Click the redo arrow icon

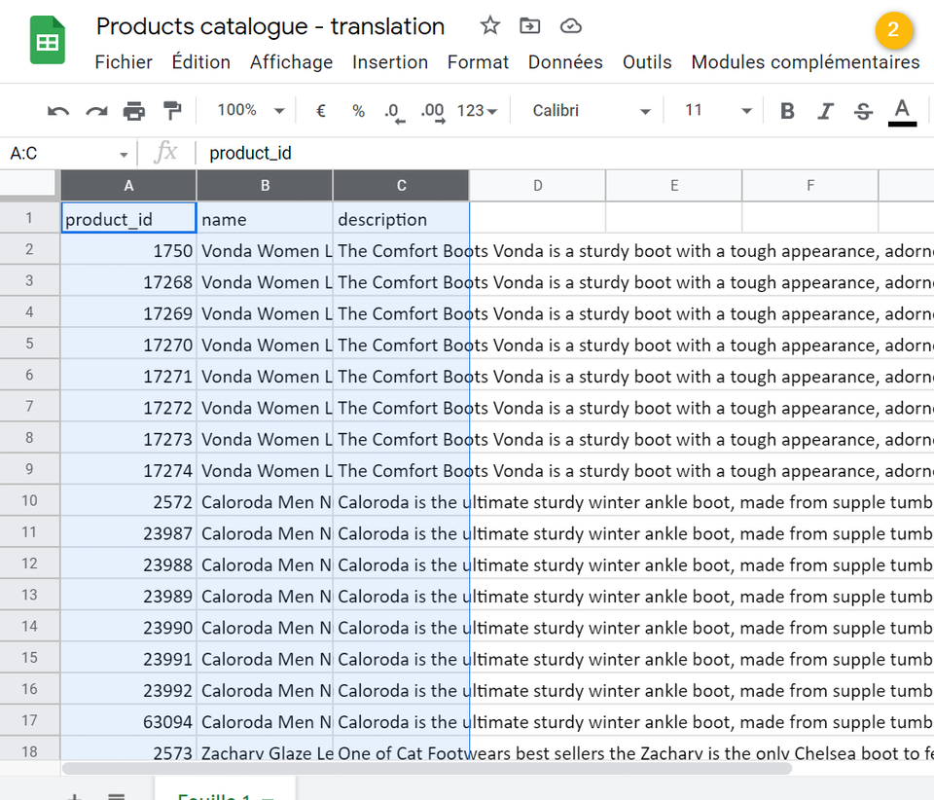(96, 111)
